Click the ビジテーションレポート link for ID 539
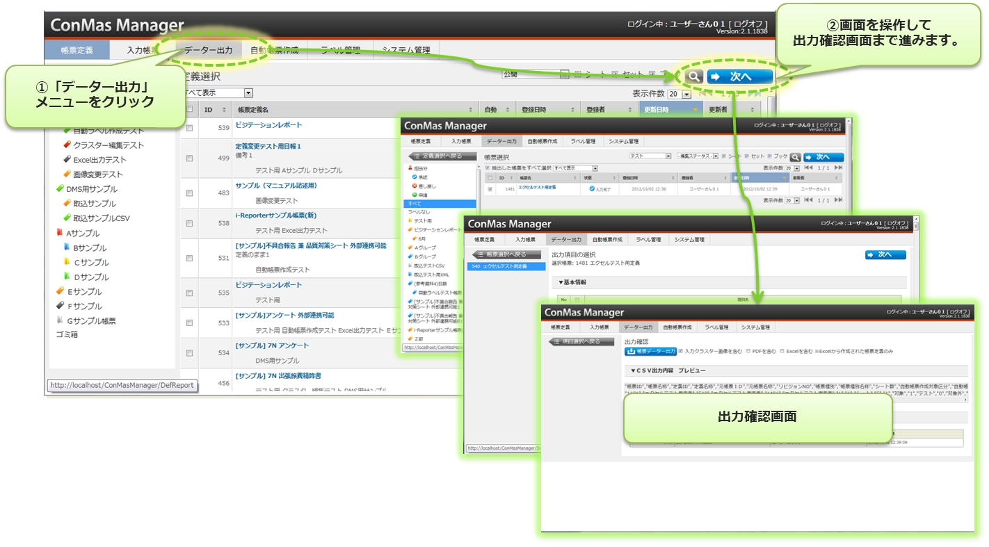 [268, 125]
